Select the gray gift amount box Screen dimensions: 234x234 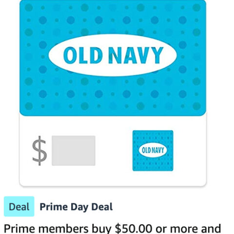[x=74, y=151]
